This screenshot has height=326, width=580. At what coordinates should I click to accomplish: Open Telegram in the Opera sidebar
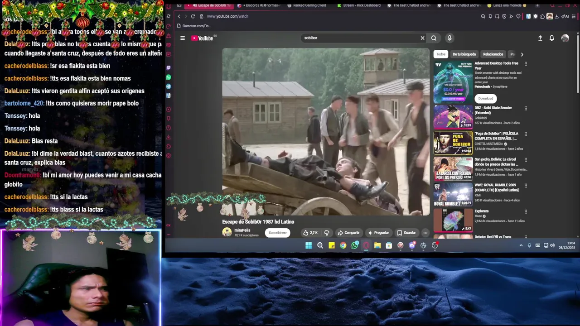[169, 86]
